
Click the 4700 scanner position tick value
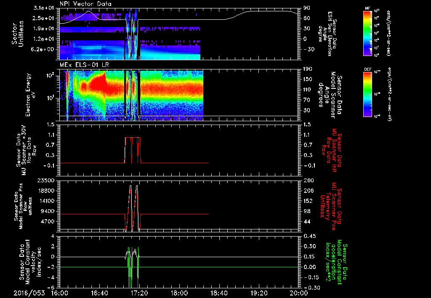click(47, 221)
